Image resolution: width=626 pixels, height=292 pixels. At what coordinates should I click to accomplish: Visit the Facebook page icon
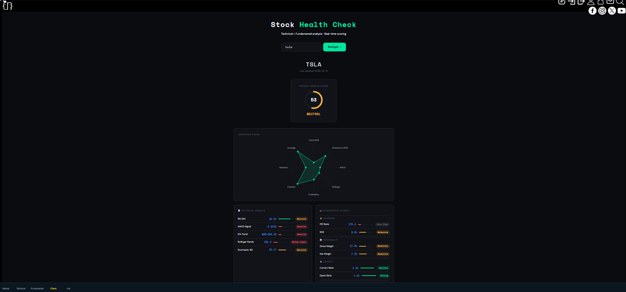pos(593,11)
